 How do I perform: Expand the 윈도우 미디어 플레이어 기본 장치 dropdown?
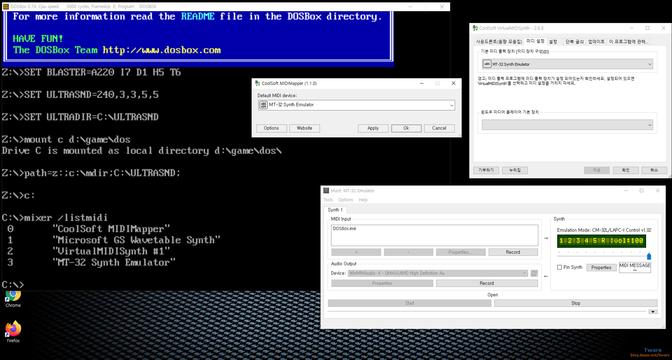650,125
